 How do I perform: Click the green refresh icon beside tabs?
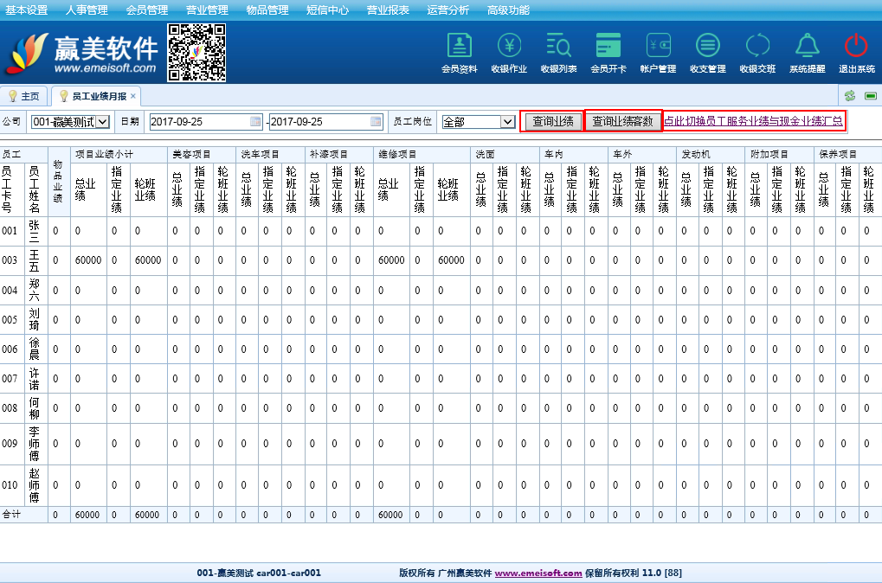849,95
